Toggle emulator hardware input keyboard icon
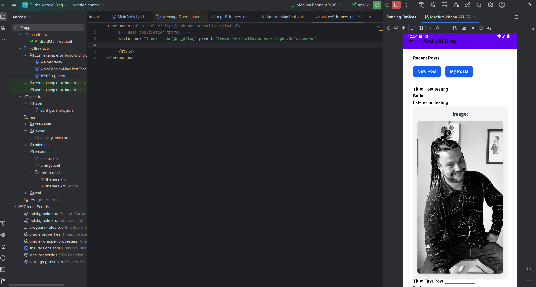This screenshot has width=536, height=287. pyautogui.click(x=488, y=28)
